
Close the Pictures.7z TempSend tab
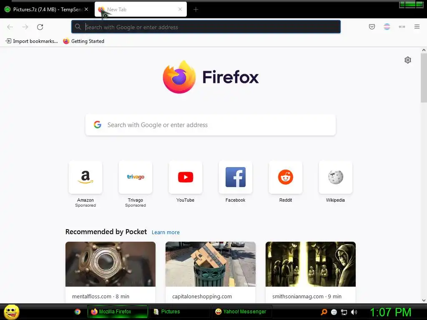click(x=86, y=9)
